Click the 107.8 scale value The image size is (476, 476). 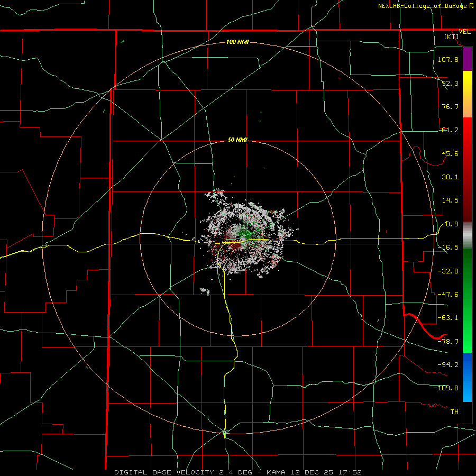pyautogui.click(x=448, y=59)
